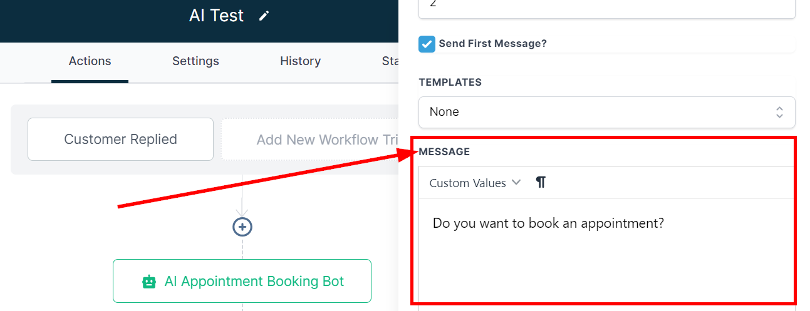The height and width of the screenshot is (311, 810).
Task: Select the partially visible Status tab
Action: pyautogui.click(x=390, y=61)
